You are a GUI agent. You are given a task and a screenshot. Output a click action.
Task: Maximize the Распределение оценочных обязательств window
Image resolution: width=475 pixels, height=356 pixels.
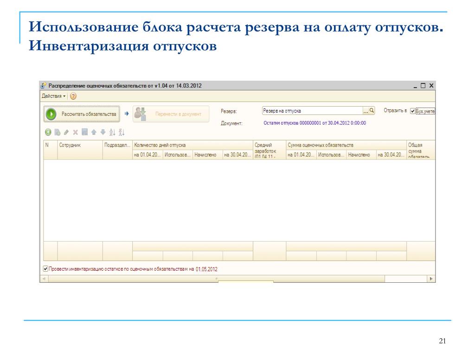pyautogui.click(x=423, y=86)
